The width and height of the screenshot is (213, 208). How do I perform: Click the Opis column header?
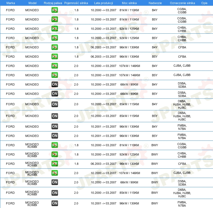click(204, 3)
